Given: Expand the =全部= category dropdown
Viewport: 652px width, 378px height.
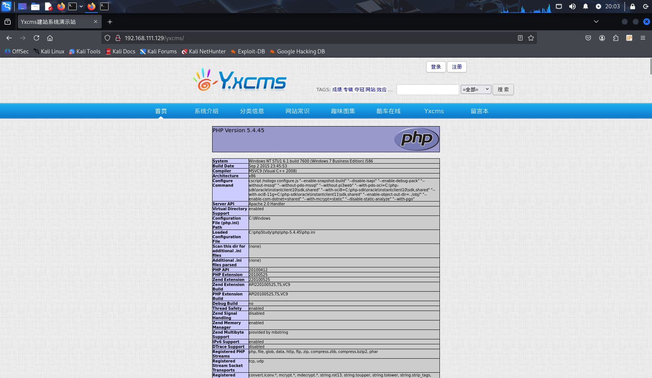Looking at the screenshot, I should [476, 89].
